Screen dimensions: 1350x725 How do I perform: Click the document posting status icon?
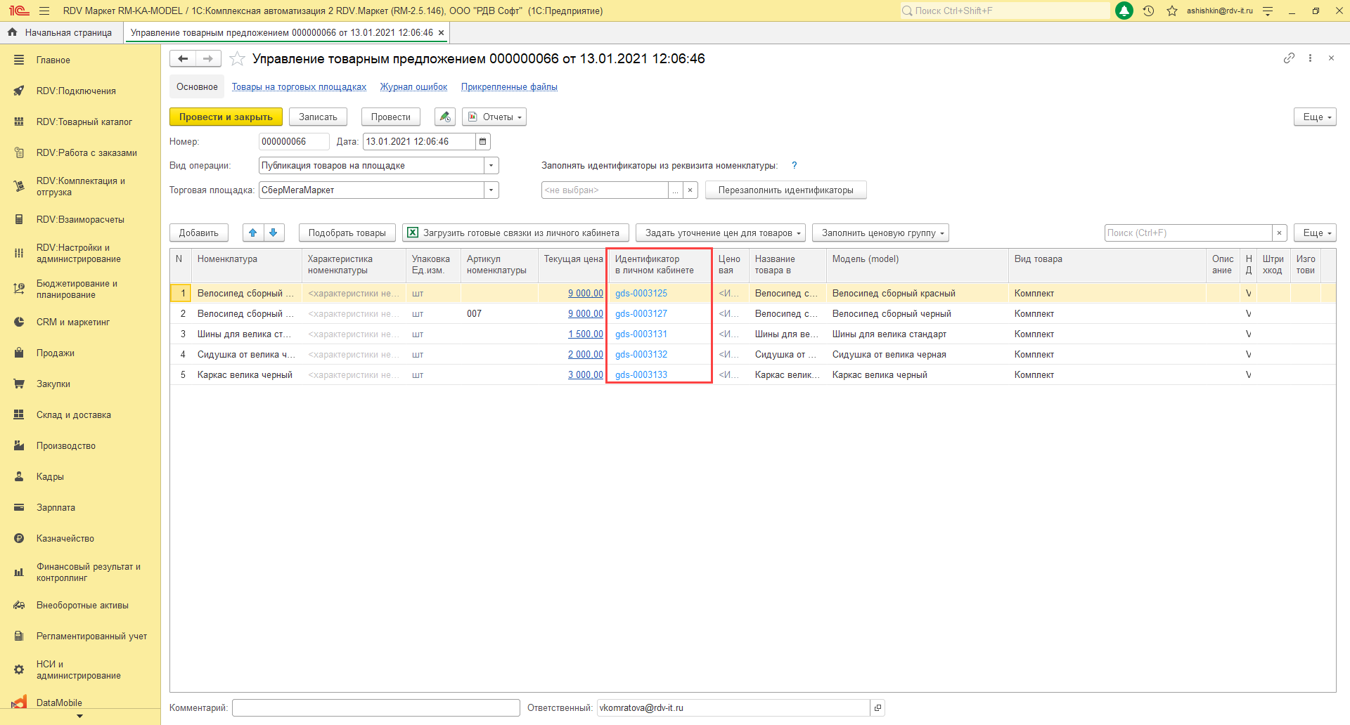[x=444, y=117]
